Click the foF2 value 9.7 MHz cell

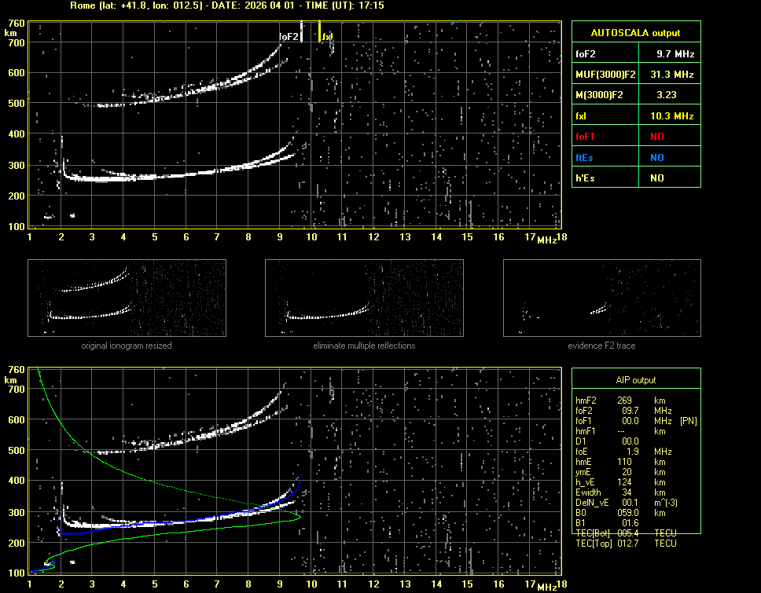pos(675,53)
